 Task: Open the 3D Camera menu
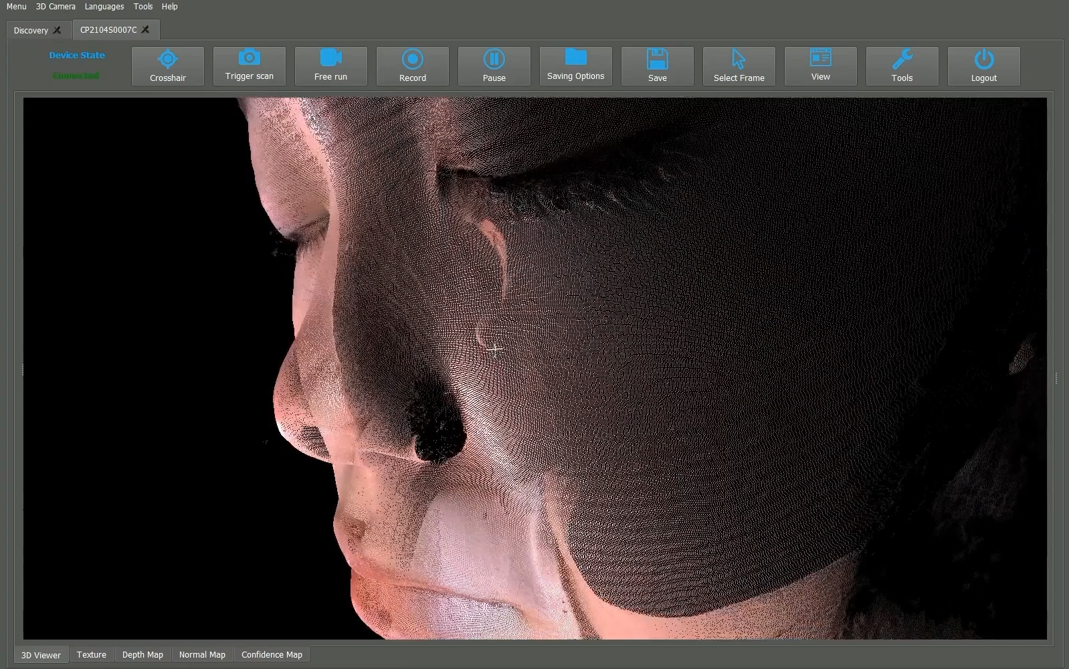click(x=56, y=7)
